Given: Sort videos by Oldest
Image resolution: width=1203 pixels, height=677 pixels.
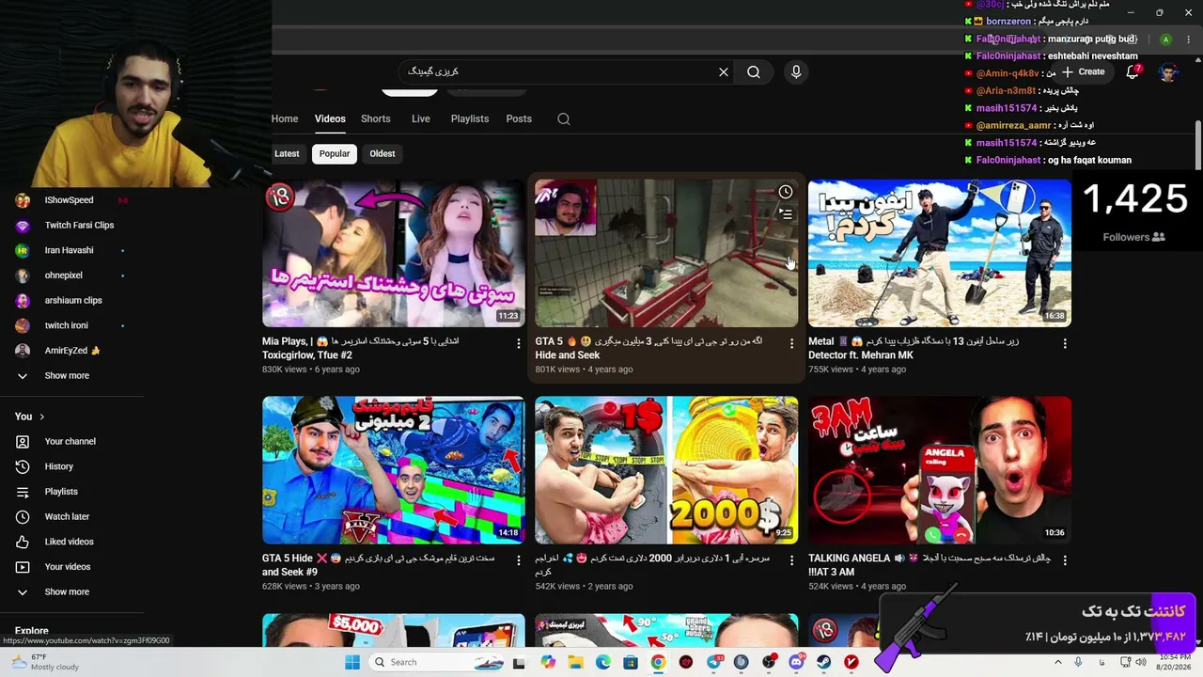Looking at the screenshot, I should pyautogui.click(x=383, y=153).
